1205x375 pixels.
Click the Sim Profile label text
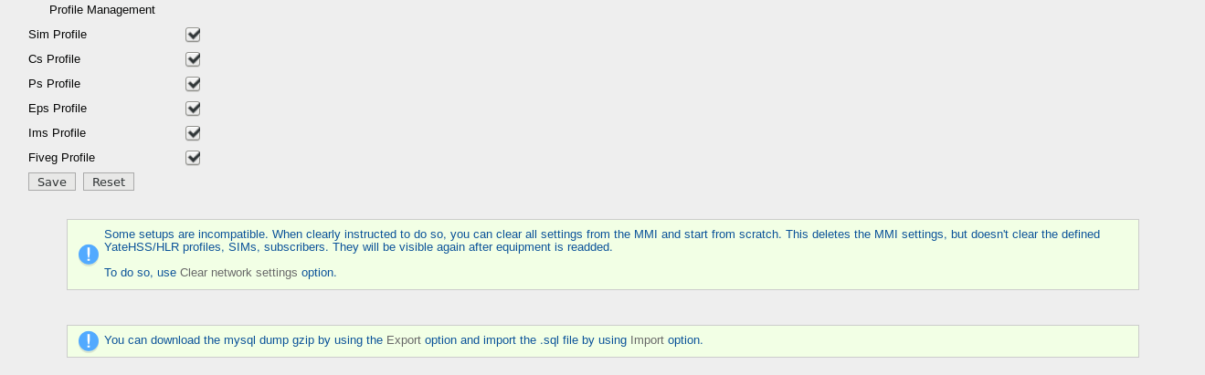(x=58, y=35)
